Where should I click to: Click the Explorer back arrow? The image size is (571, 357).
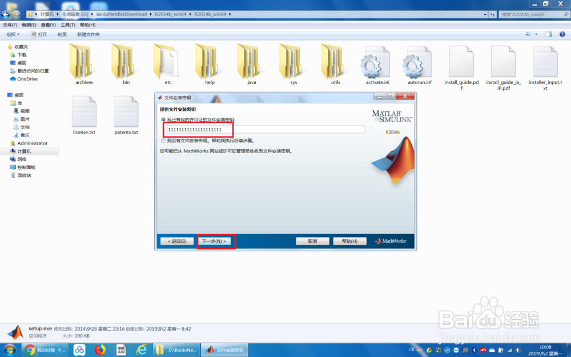[6, 15]
